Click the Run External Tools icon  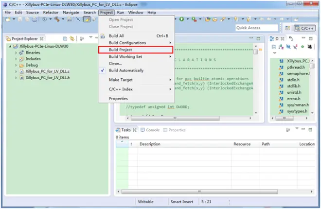[x=194, y=19]
